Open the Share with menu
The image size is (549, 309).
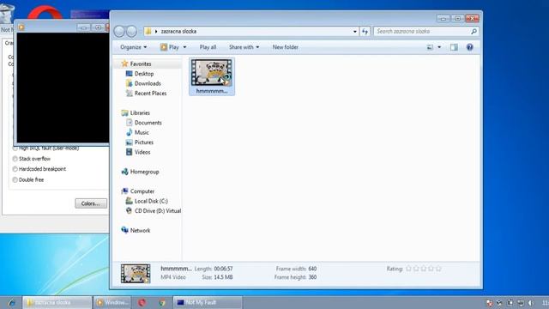coord(244,47)
